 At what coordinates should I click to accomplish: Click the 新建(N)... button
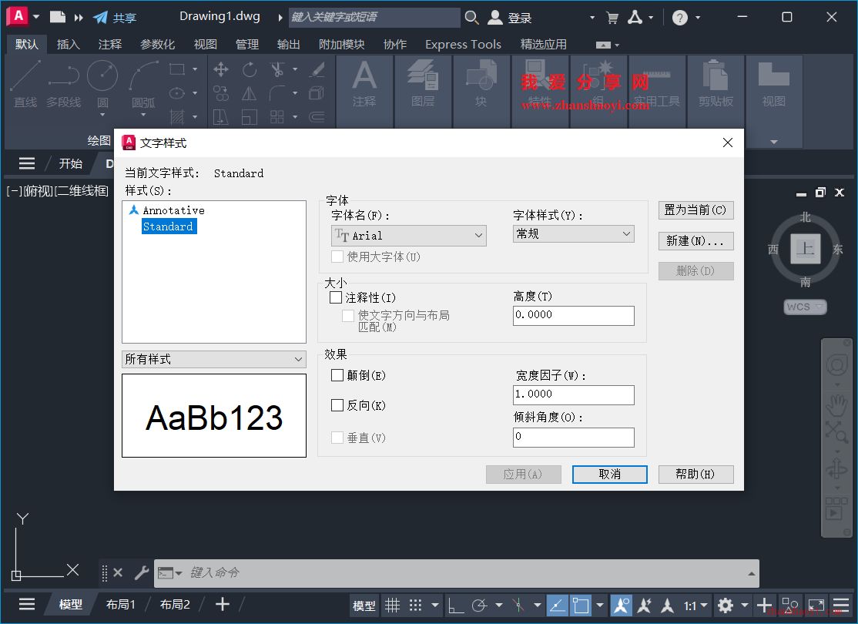[695, 241]
